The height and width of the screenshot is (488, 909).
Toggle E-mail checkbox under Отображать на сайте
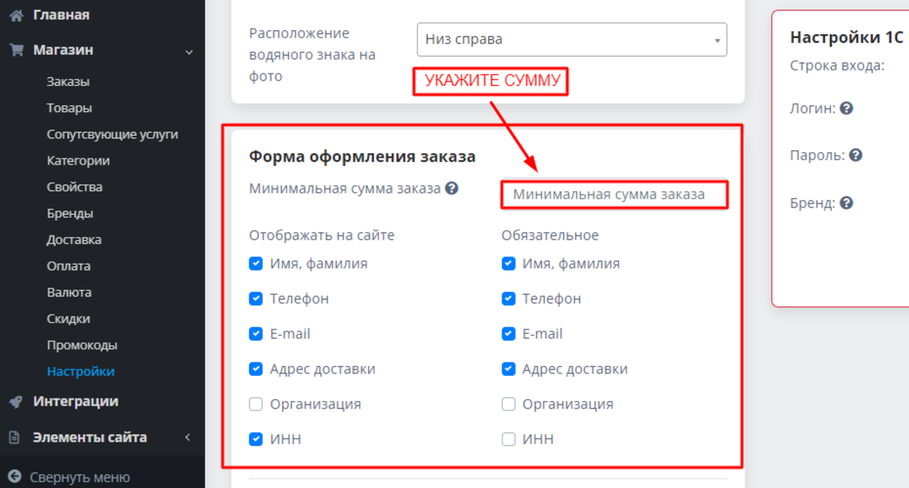[256, 334]
